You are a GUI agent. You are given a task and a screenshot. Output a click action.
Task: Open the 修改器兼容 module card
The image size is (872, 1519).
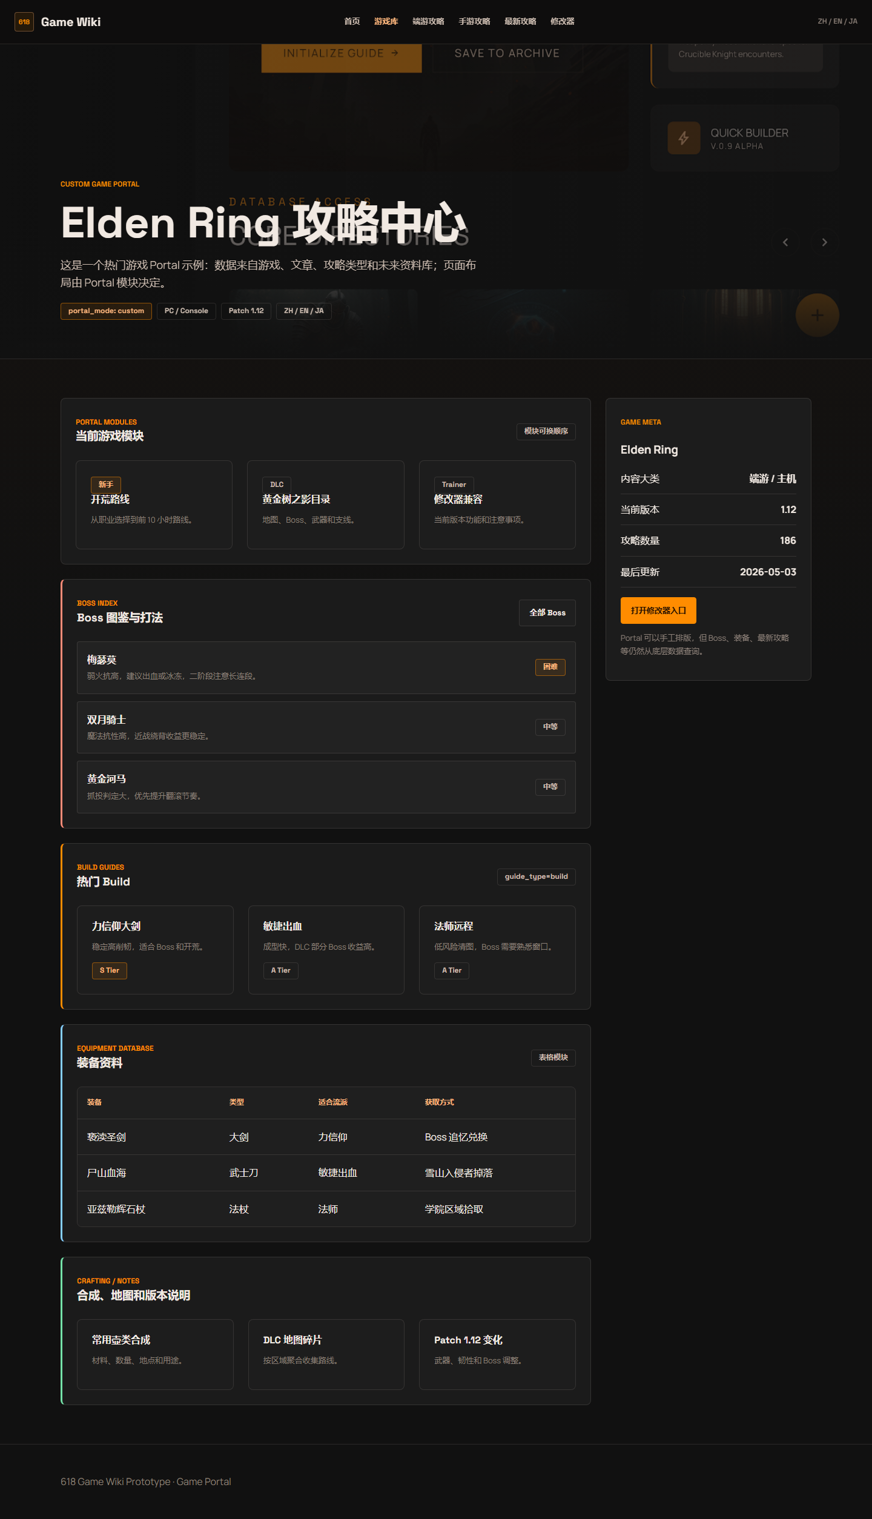pyautogui.click(x=497, y=505)
